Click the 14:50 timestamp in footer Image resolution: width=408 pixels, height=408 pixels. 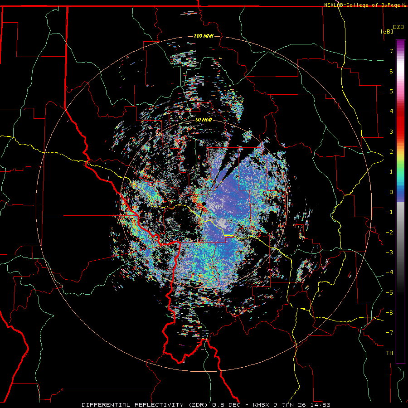coord(321,405)
